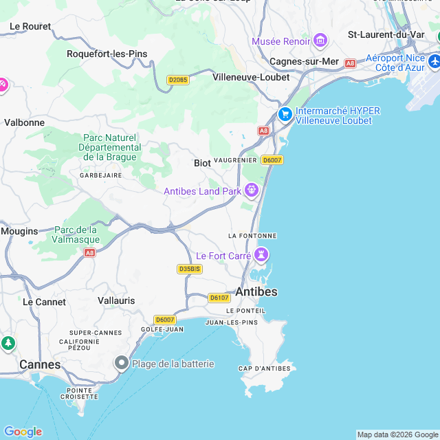Image resolution: width=440 pixels, height=440 pixels.
Task: Click the A8 road shield near Villeneuve Loubet Intermarché
Action: pos(263,131)
